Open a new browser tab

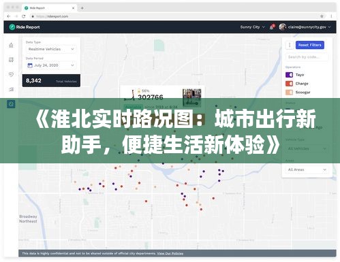coord(82,8)
